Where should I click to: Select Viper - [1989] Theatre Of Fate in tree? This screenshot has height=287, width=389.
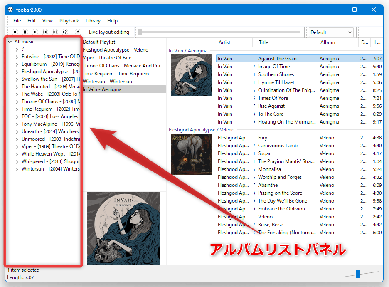click(51, 146)
